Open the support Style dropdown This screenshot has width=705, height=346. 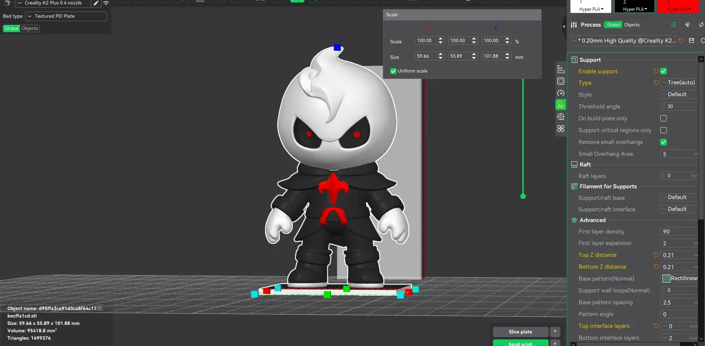coord(679,94)
